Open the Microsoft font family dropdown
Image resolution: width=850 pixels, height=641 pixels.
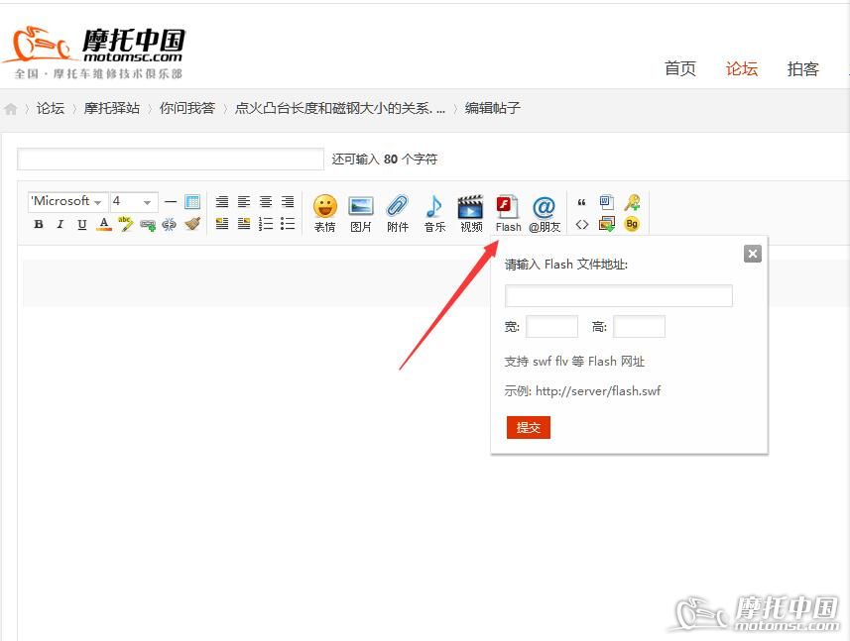[x=65, y=201]
